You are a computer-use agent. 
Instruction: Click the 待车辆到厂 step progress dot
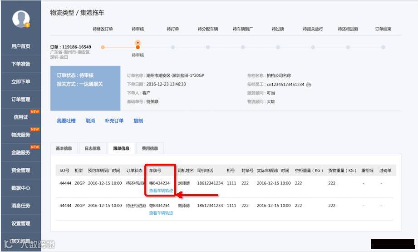click(x=243, y=47)
